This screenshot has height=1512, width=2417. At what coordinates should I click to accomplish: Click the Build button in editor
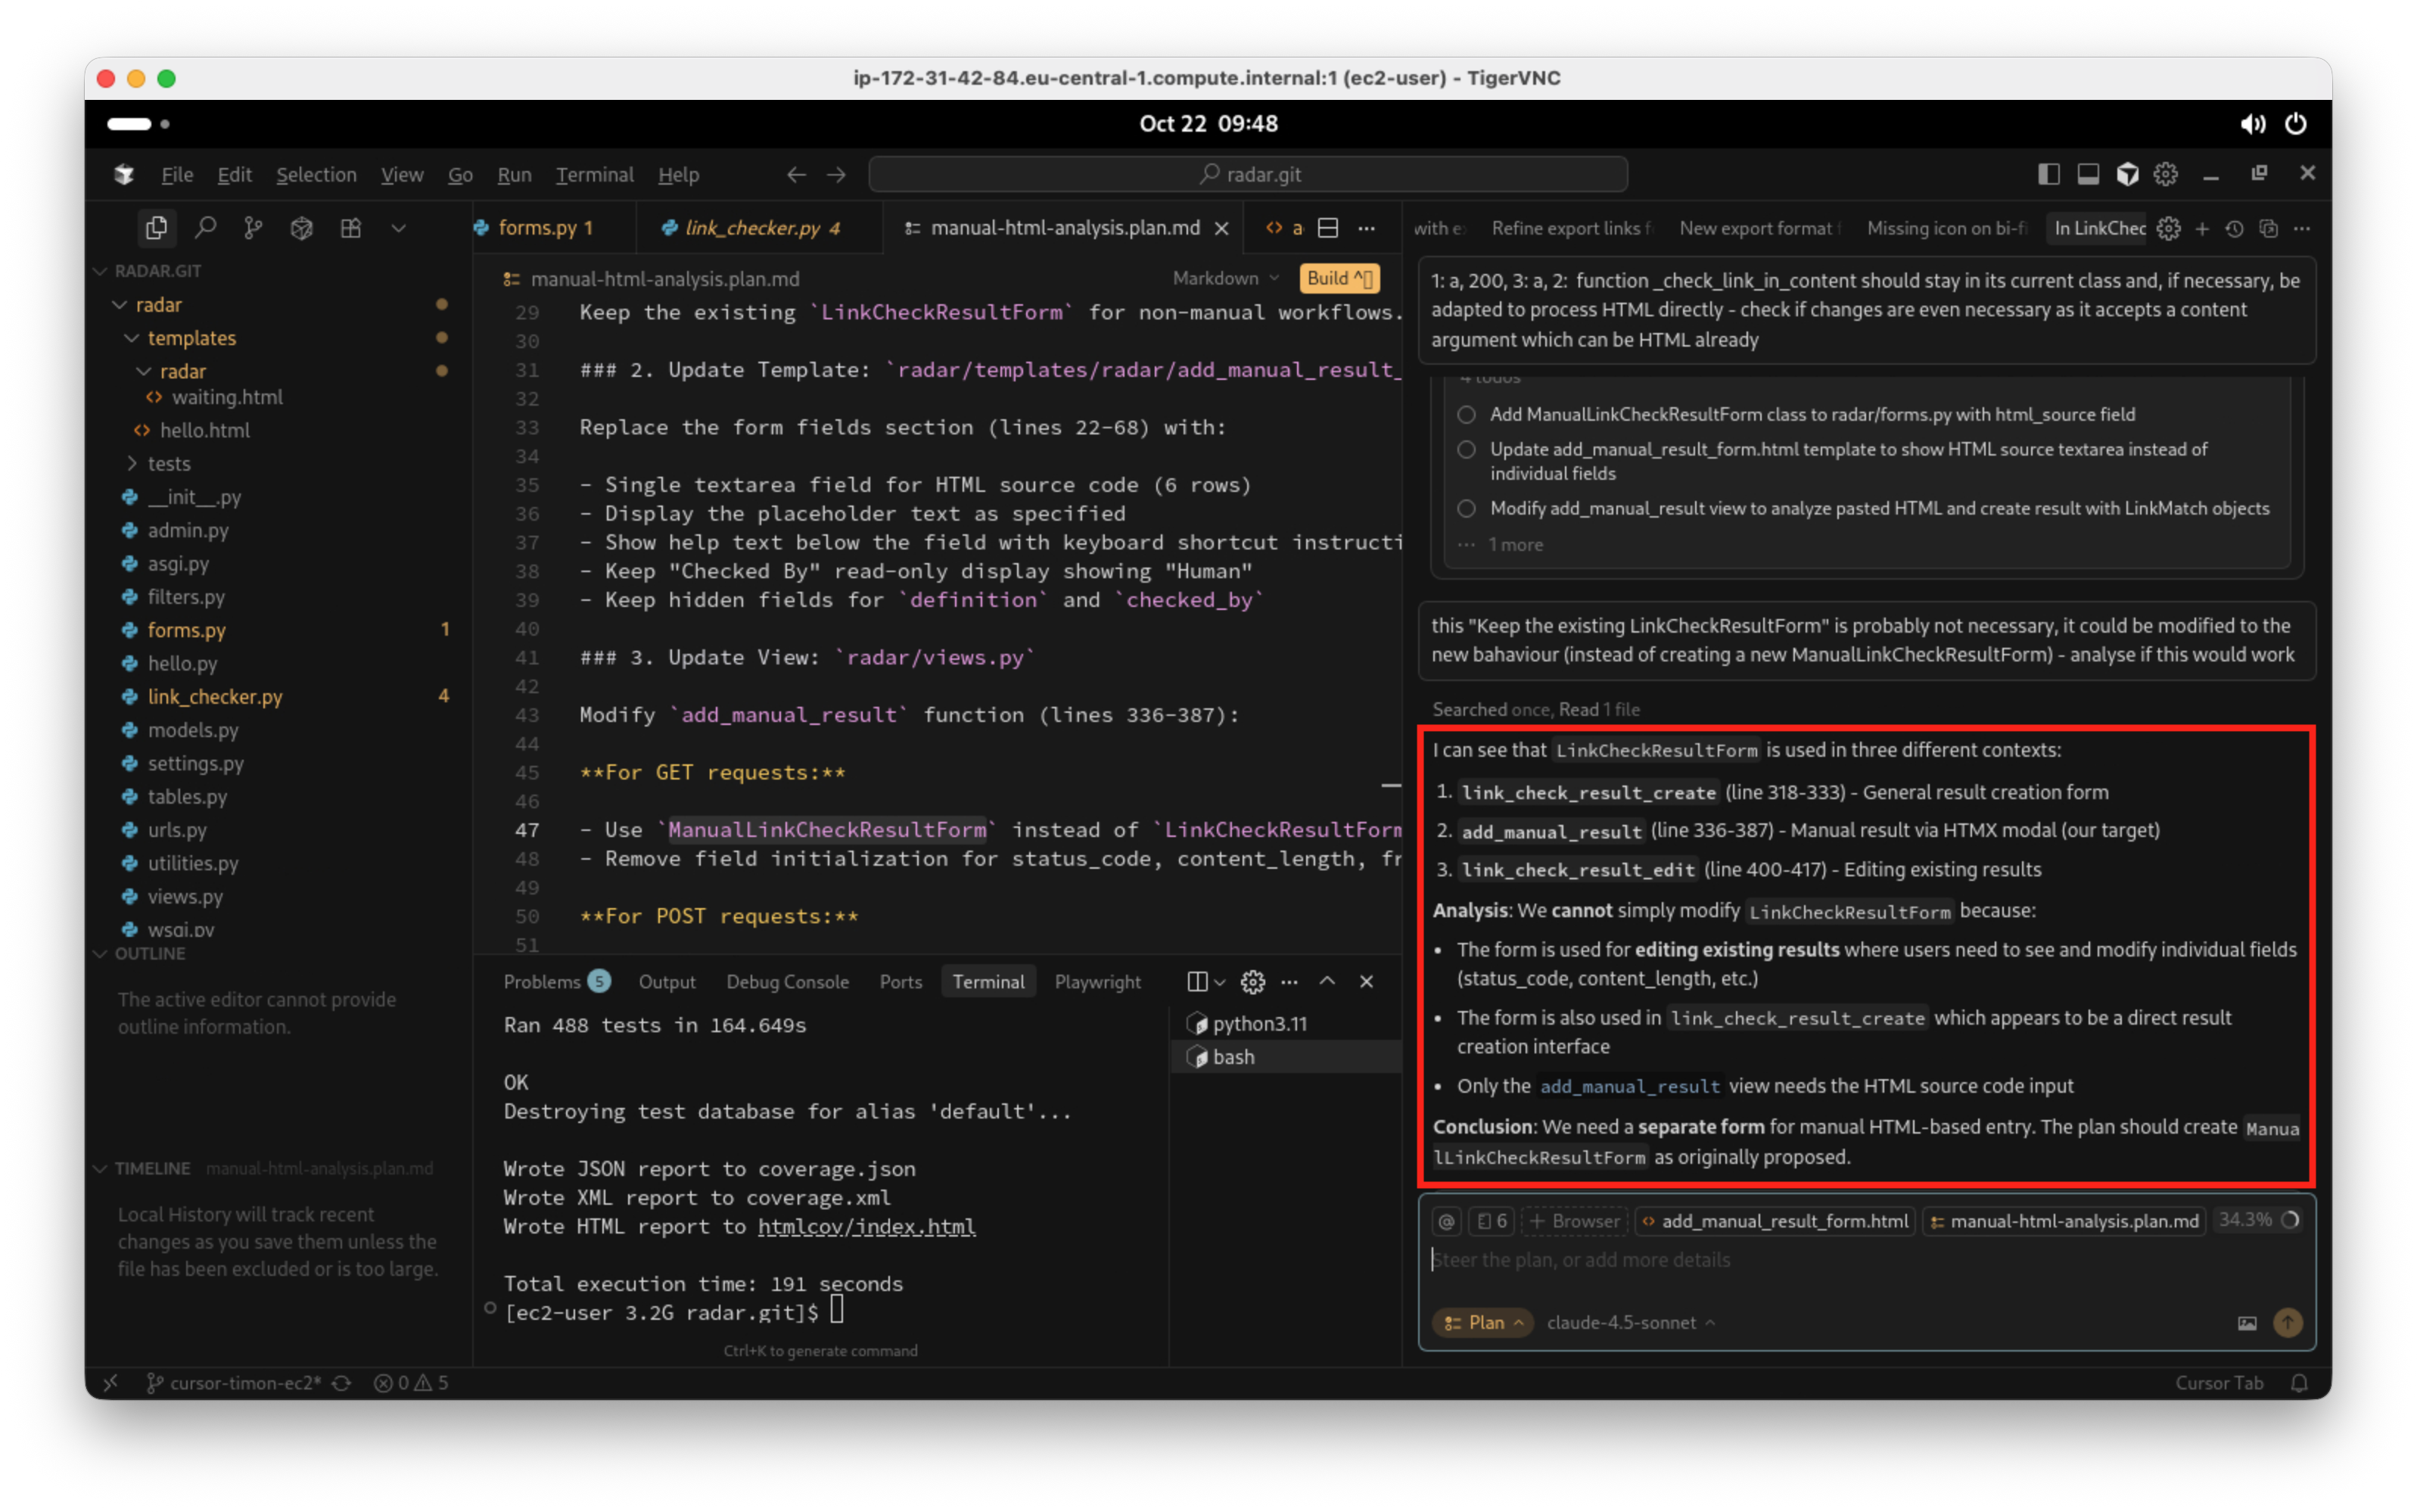(1338, 278)
